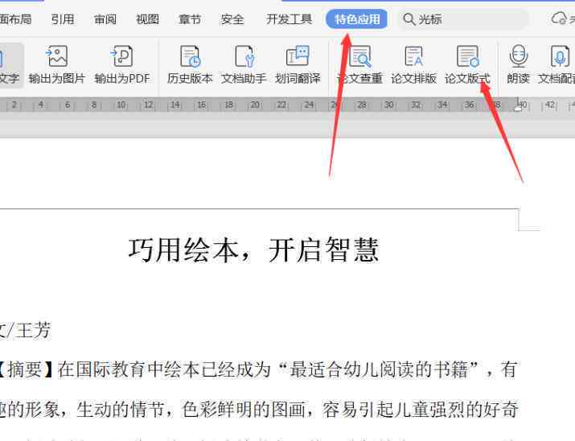Viewport: 575px width, 441px height.
Task: Open the 章节 tab
Action: (190, 19)
